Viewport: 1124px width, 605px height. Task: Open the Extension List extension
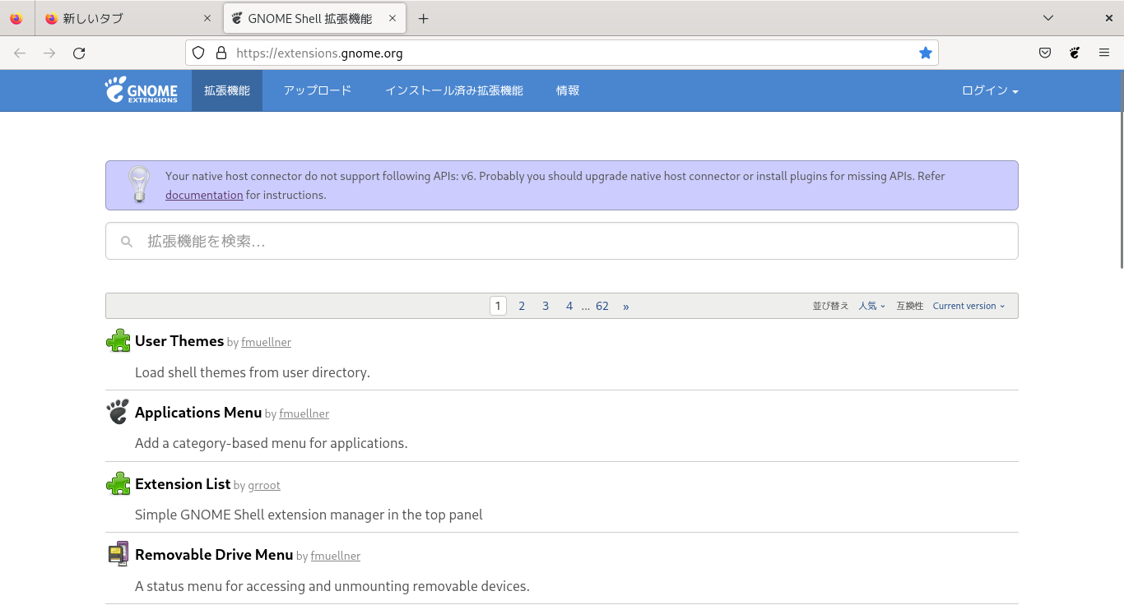pyautogui.click(x=183, y=483)
